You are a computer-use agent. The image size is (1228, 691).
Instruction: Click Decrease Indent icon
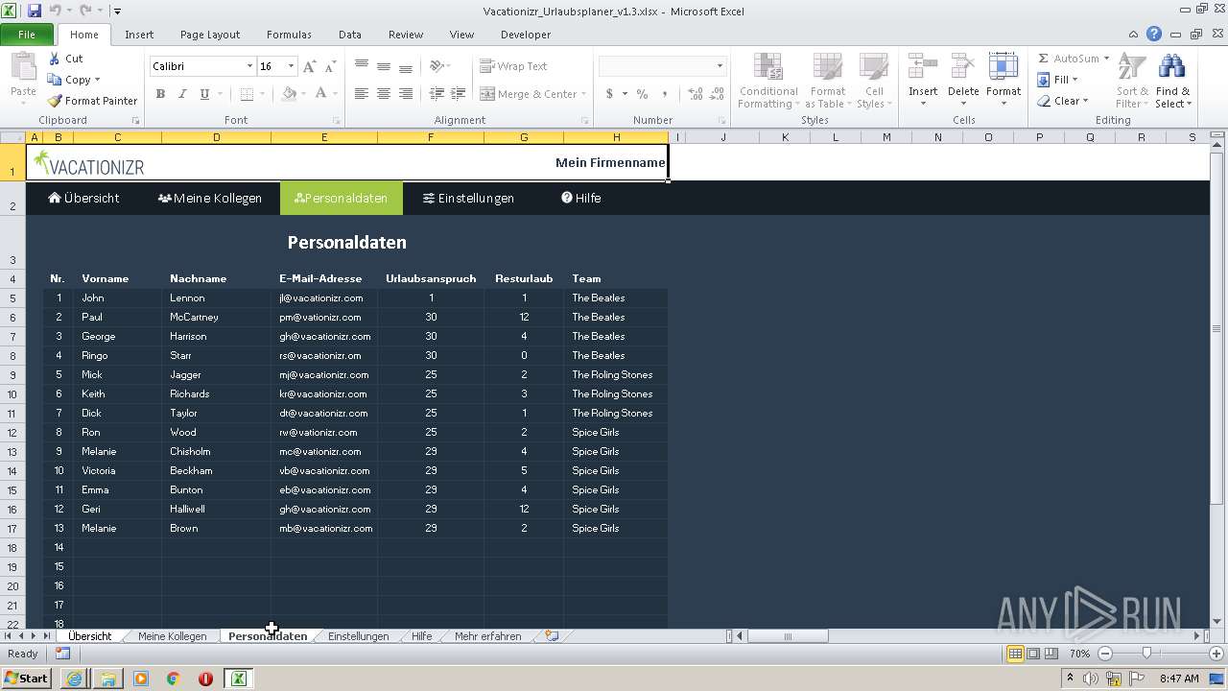coord(437,94)
